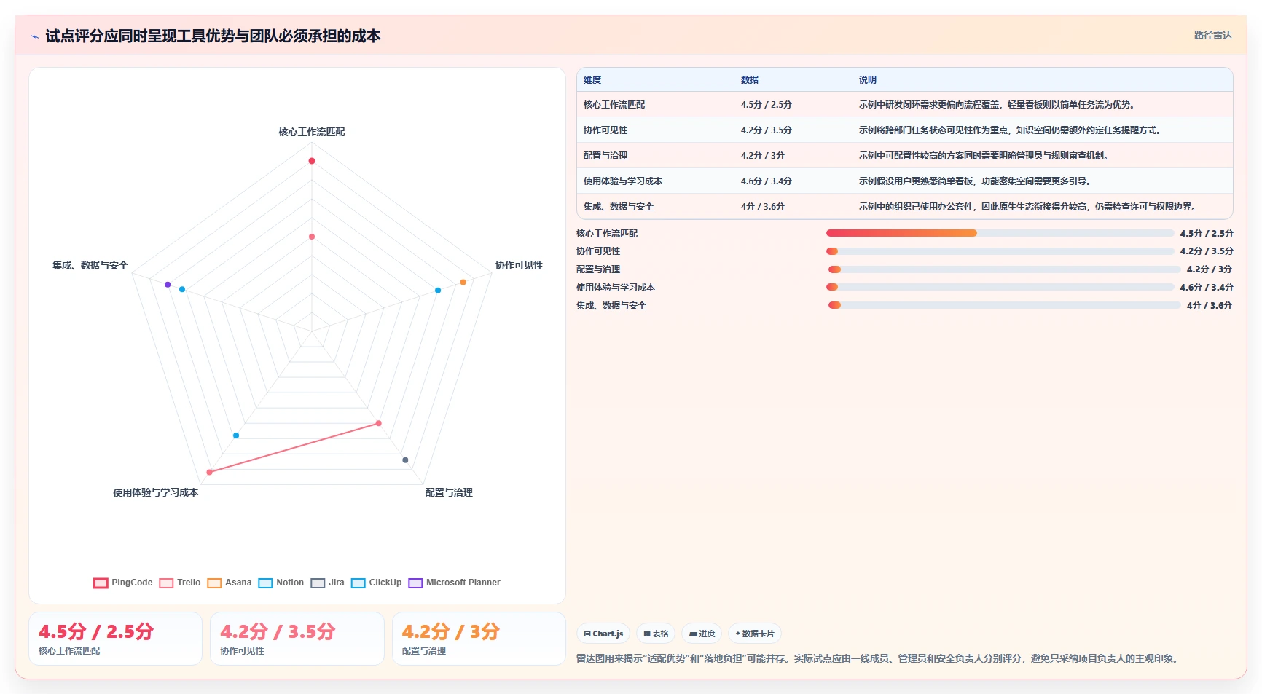Click the radar axis label 集成、数据与安全
Screen dimensions: 1262x694
tap(90, 265)
